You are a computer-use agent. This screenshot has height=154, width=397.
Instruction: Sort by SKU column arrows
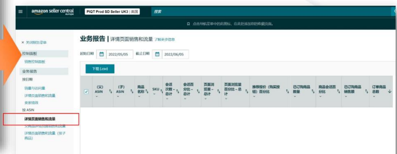[x=161, y=92]
